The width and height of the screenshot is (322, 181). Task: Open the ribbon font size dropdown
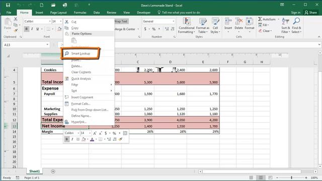click(60, 21)
